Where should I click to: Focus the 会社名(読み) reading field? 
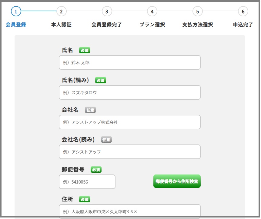130,152
